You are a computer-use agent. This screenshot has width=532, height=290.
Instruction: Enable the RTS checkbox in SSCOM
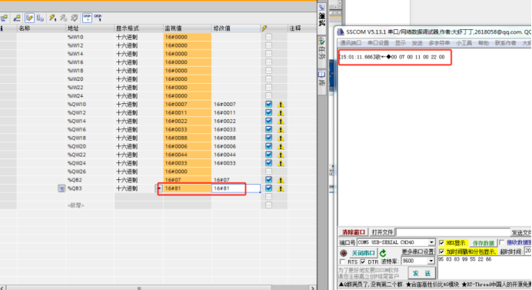pyautogui.click(x=342, y=262)
